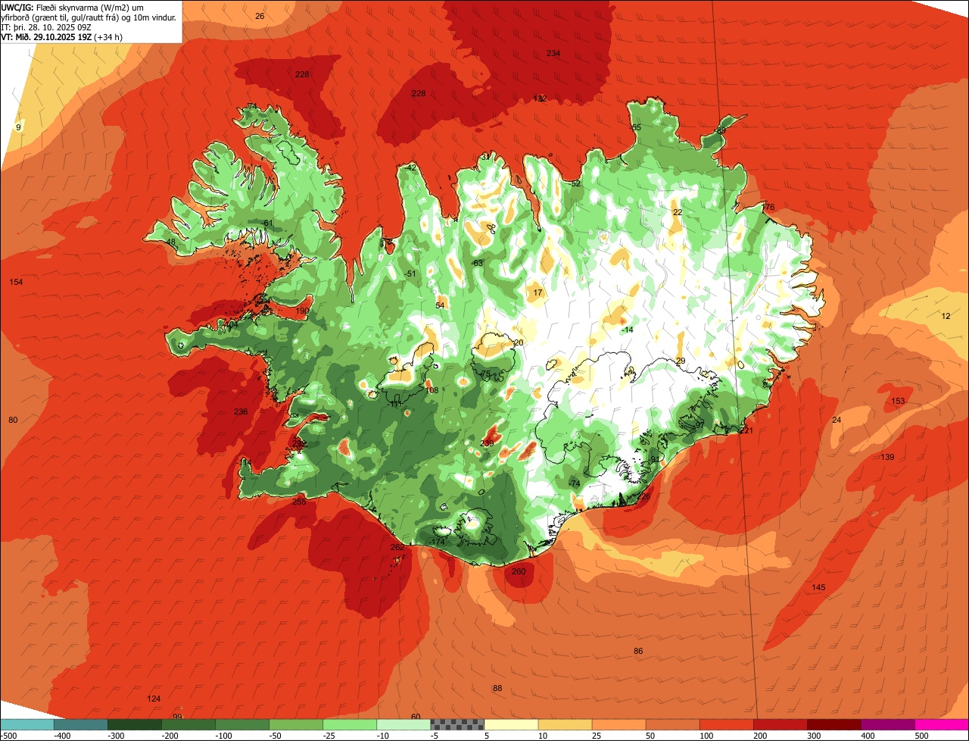The width and height of the screenshot is (969, 741).
Task: Click the value 145 in the southeast sea
Action: (818, 587)
